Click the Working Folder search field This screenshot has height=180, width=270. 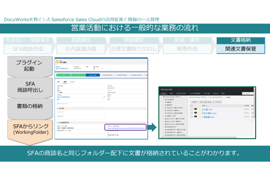click(x=248, y=93)
